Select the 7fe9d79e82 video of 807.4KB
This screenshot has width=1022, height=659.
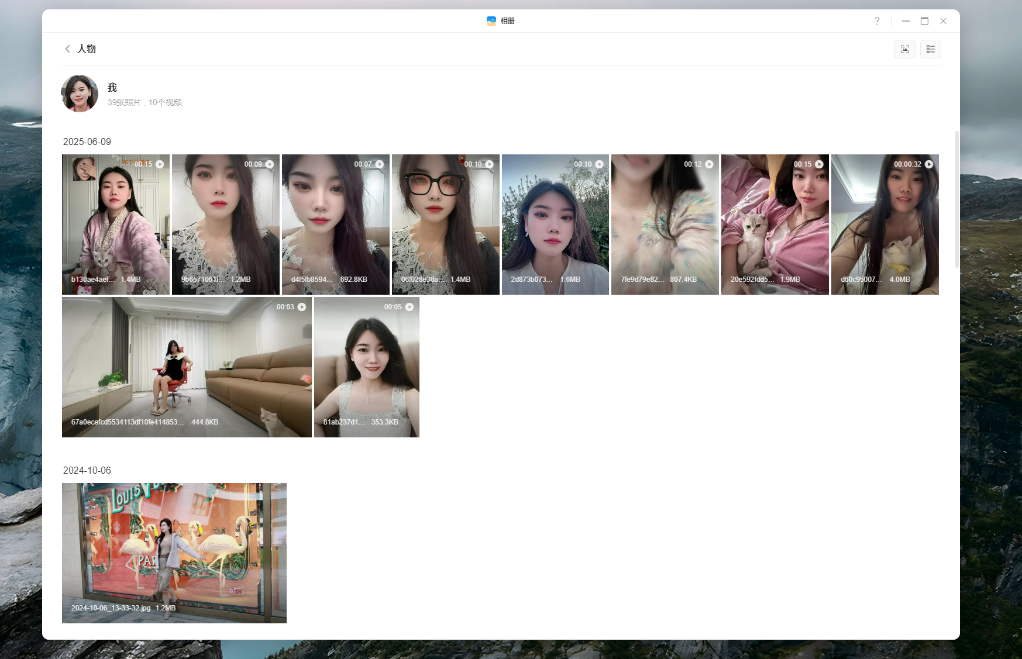point(665,225)
